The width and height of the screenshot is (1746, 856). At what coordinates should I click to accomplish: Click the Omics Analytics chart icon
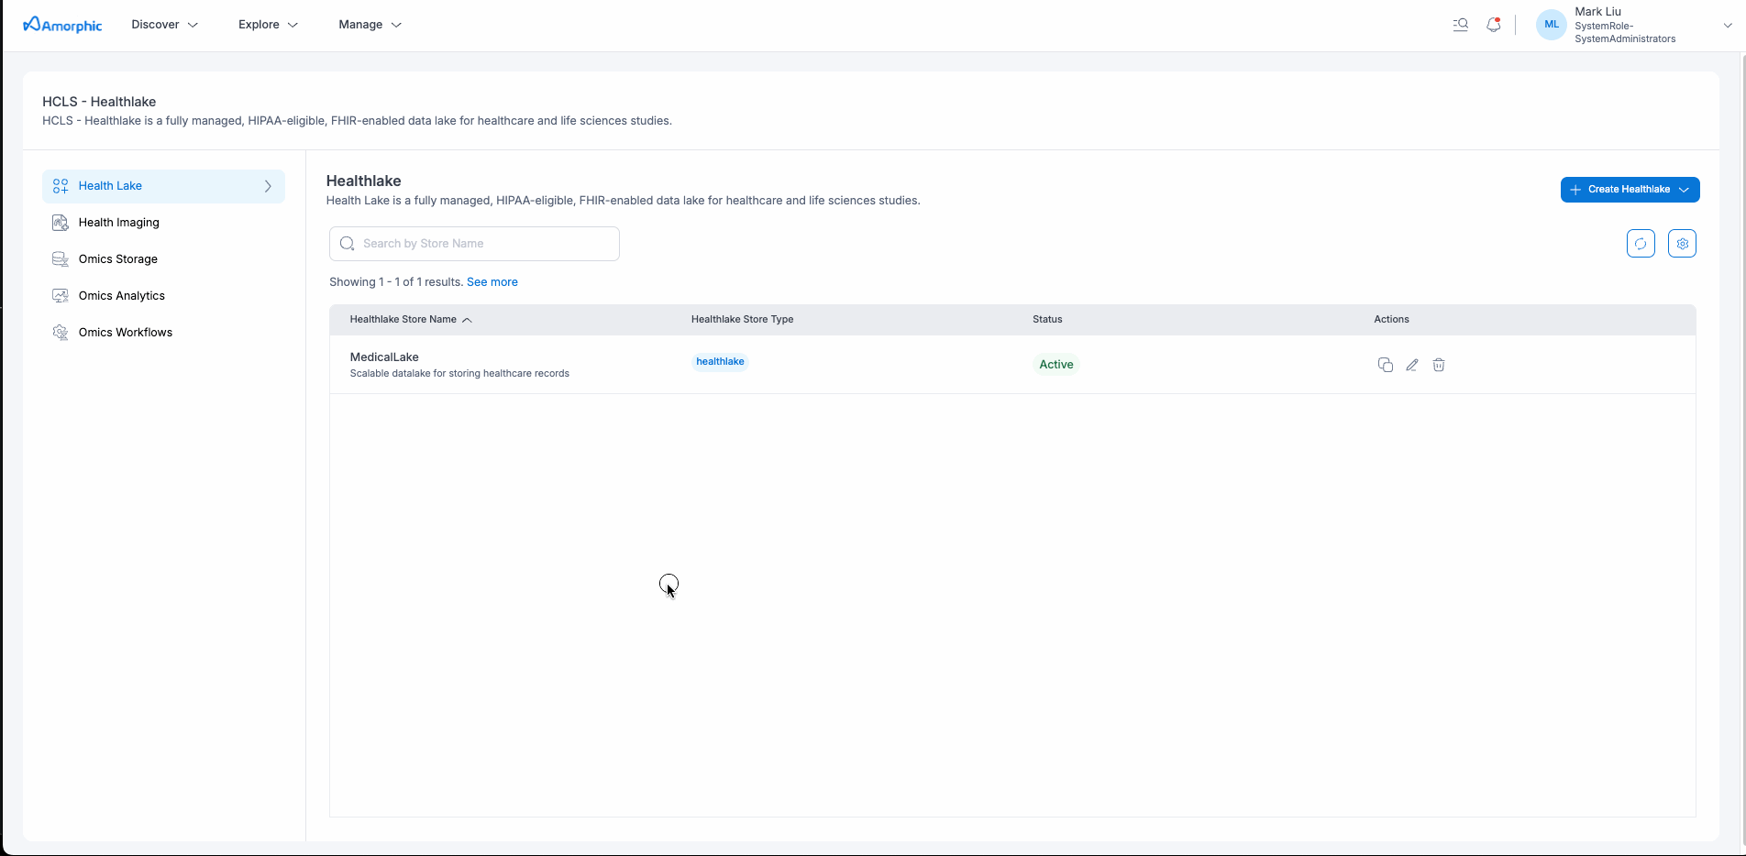[x=61, y=296]
